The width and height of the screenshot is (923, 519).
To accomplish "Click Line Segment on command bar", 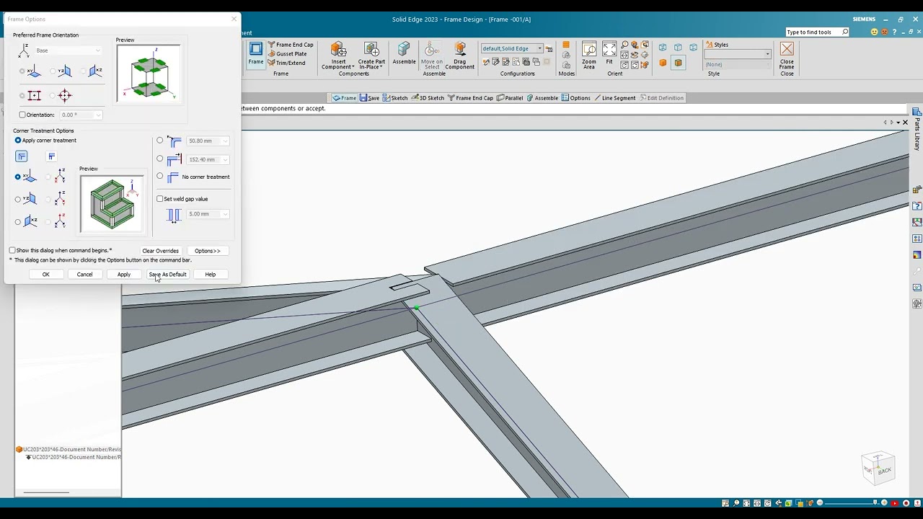I will [614, 98].
